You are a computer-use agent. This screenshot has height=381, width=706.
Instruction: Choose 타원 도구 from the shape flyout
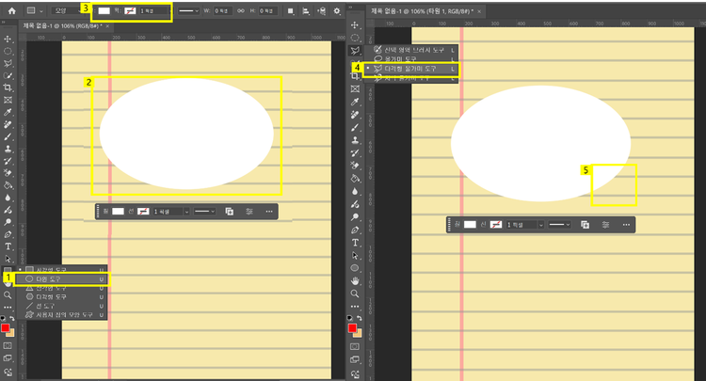[62, 279]
